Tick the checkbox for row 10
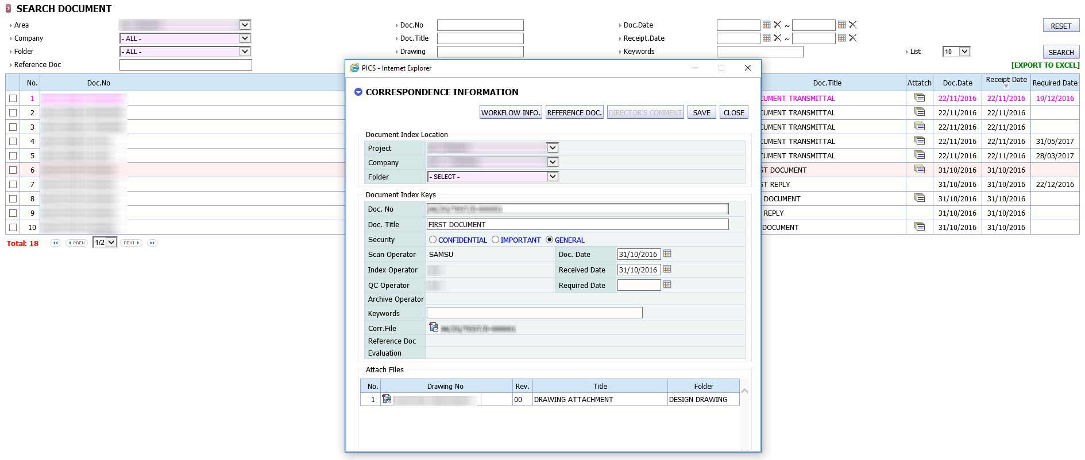 point(13,227)
